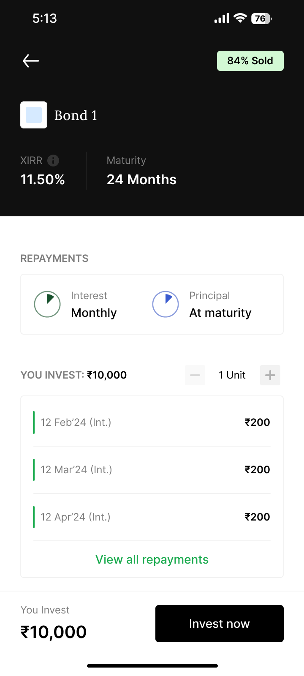
Task: Tap the 84% Sold badge
Action: pyautogui.click(x=250, y=61)
